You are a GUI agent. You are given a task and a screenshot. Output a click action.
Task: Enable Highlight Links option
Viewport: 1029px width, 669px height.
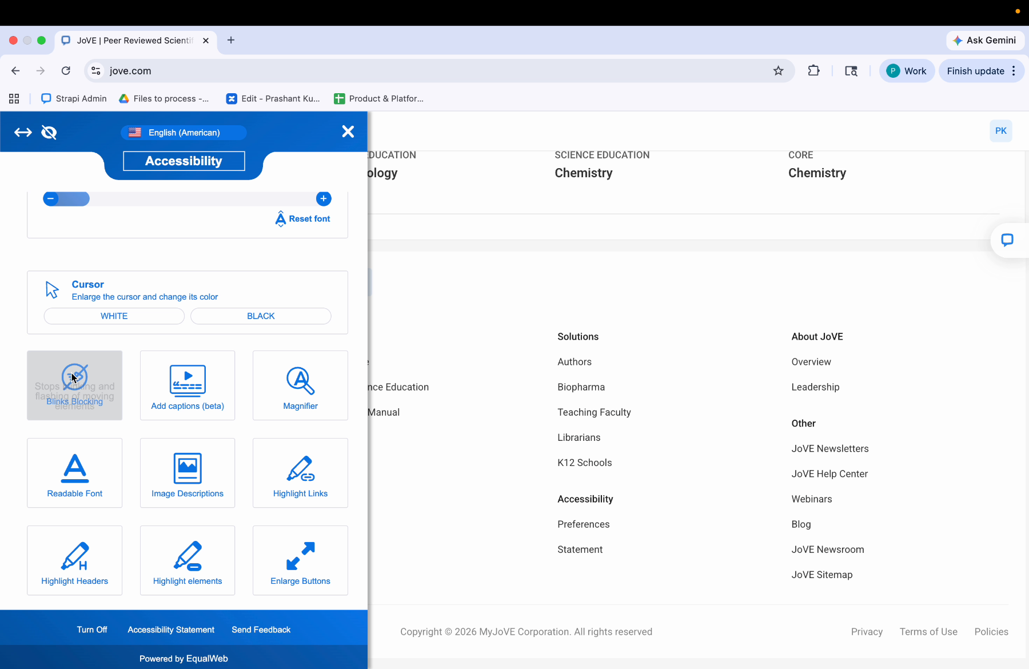pos(300,473)
